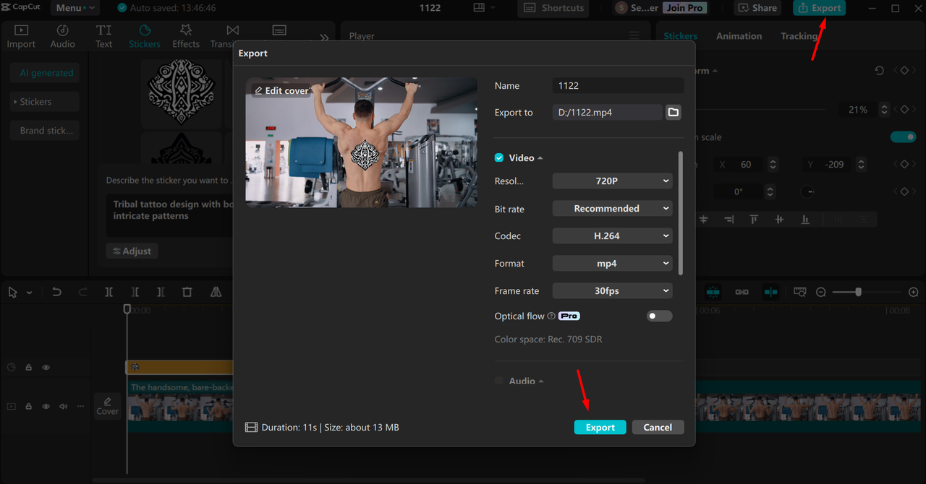Screen dimensions: 926x484
Task: Choose the Select tool in timeline toolbar
Action: (12, 293)
